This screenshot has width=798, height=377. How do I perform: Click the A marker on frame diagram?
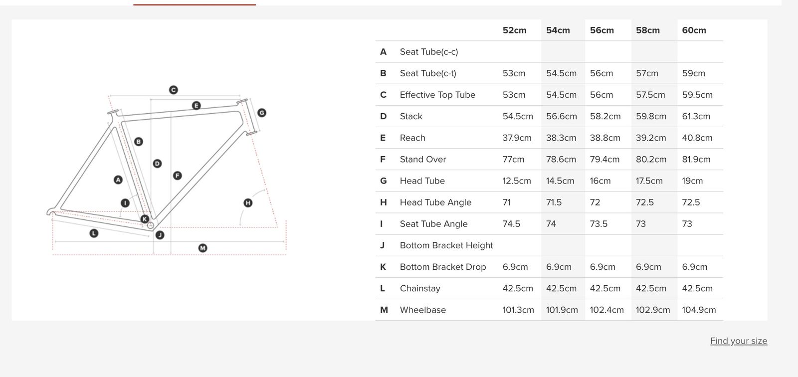(118, 180)
